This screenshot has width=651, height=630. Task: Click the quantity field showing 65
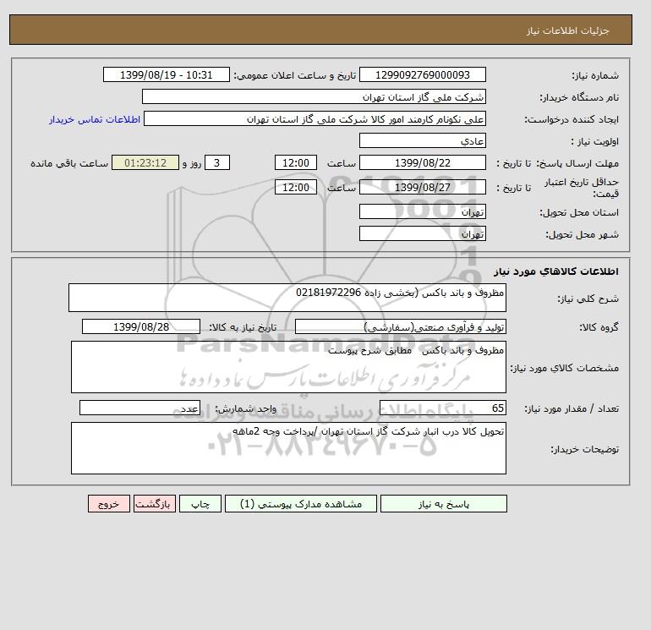pos(442,408)
